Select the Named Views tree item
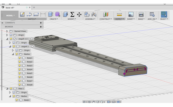 coord(20,31)
